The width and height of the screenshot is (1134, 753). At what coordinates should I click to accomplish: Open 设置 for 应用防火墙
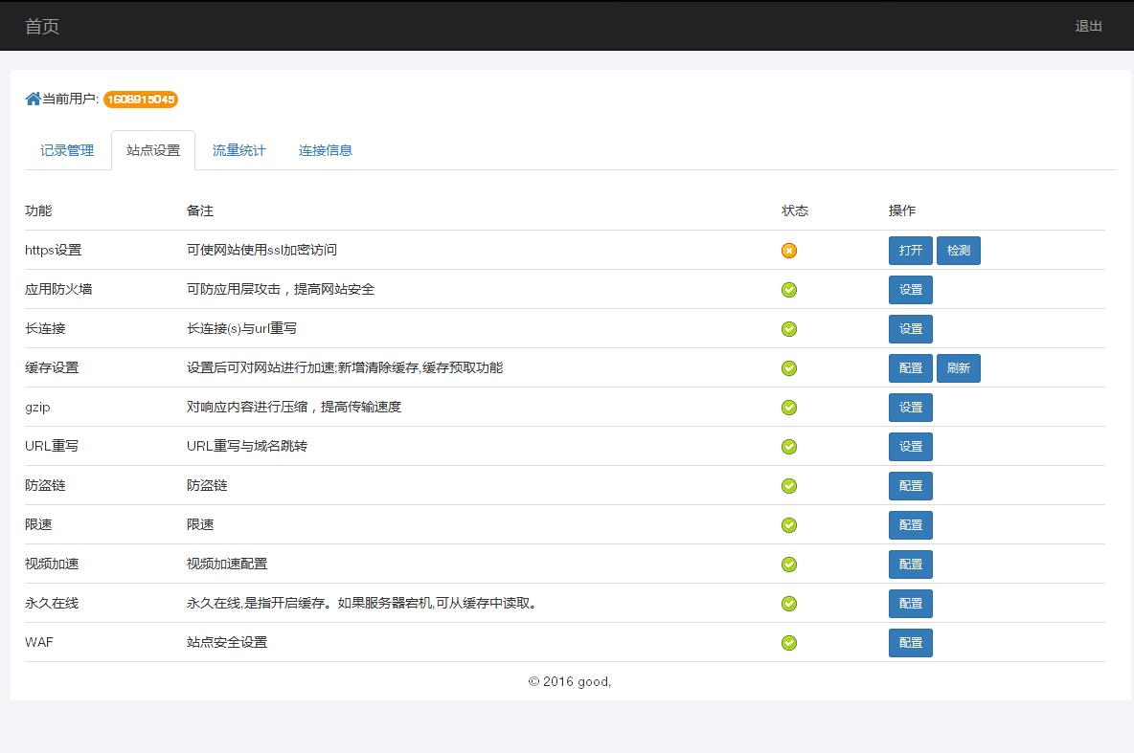(910, 289)
